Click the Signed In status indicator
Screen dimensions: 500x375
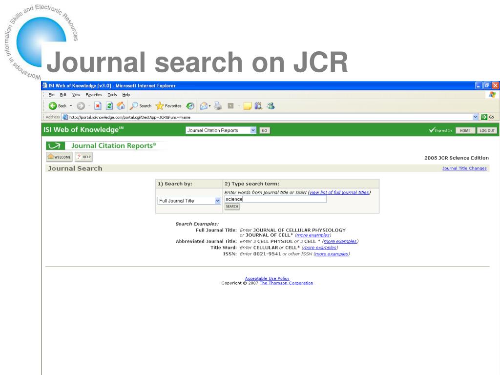(440, 130)
